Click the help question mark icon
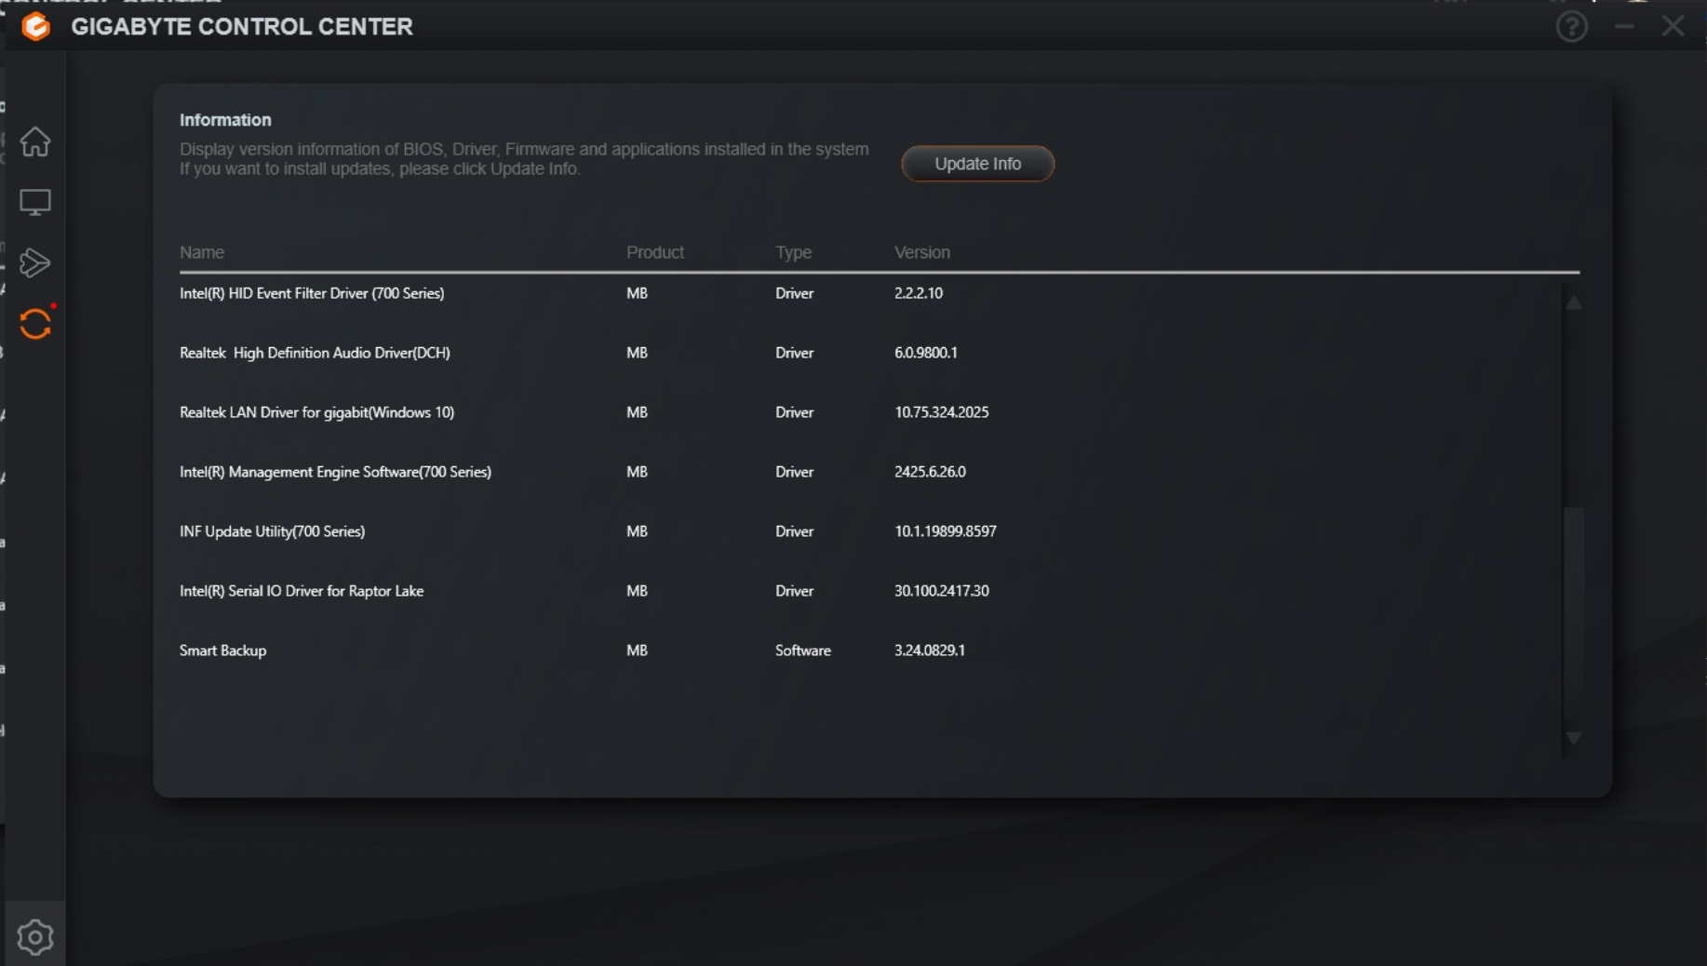 coord(1571,26)
